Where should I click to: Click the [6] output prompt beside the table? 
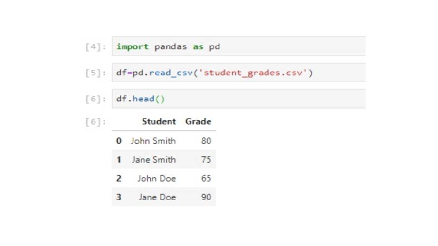click(95, 122)
